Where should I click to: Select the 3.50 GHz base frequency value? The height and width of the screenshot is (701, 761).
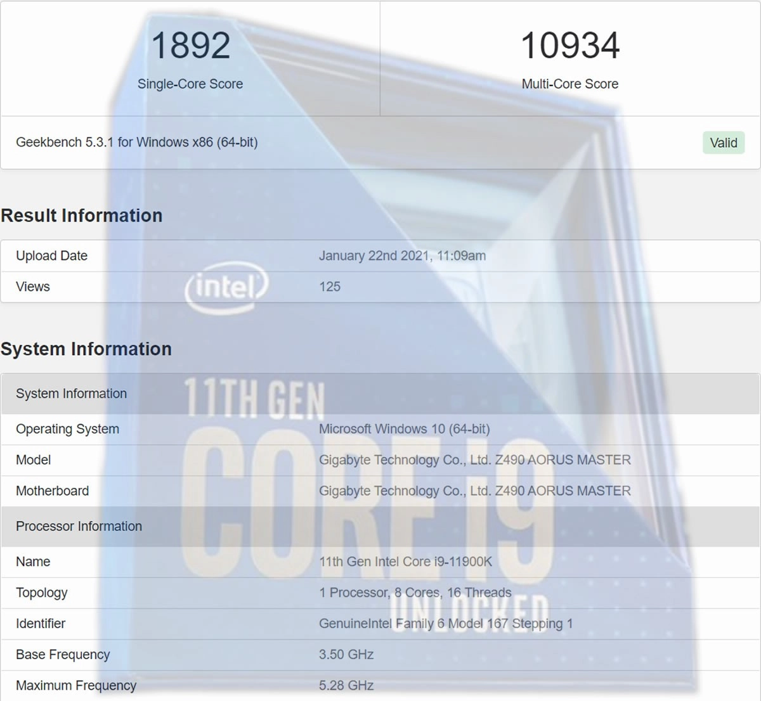coord(346,654)
